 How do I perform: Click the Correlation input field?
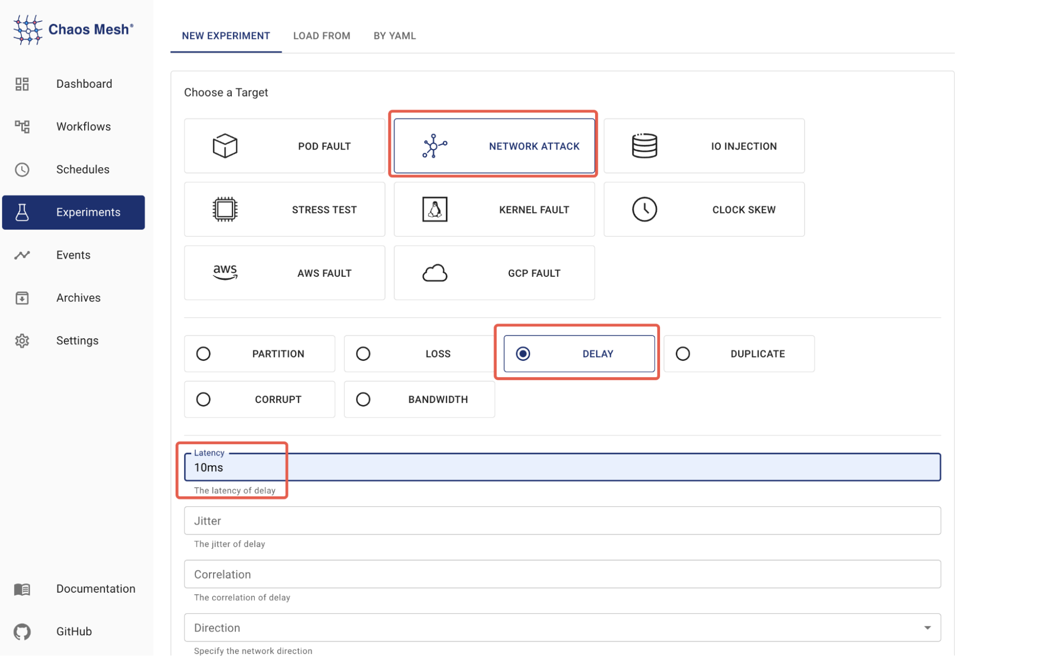(562, 573)
